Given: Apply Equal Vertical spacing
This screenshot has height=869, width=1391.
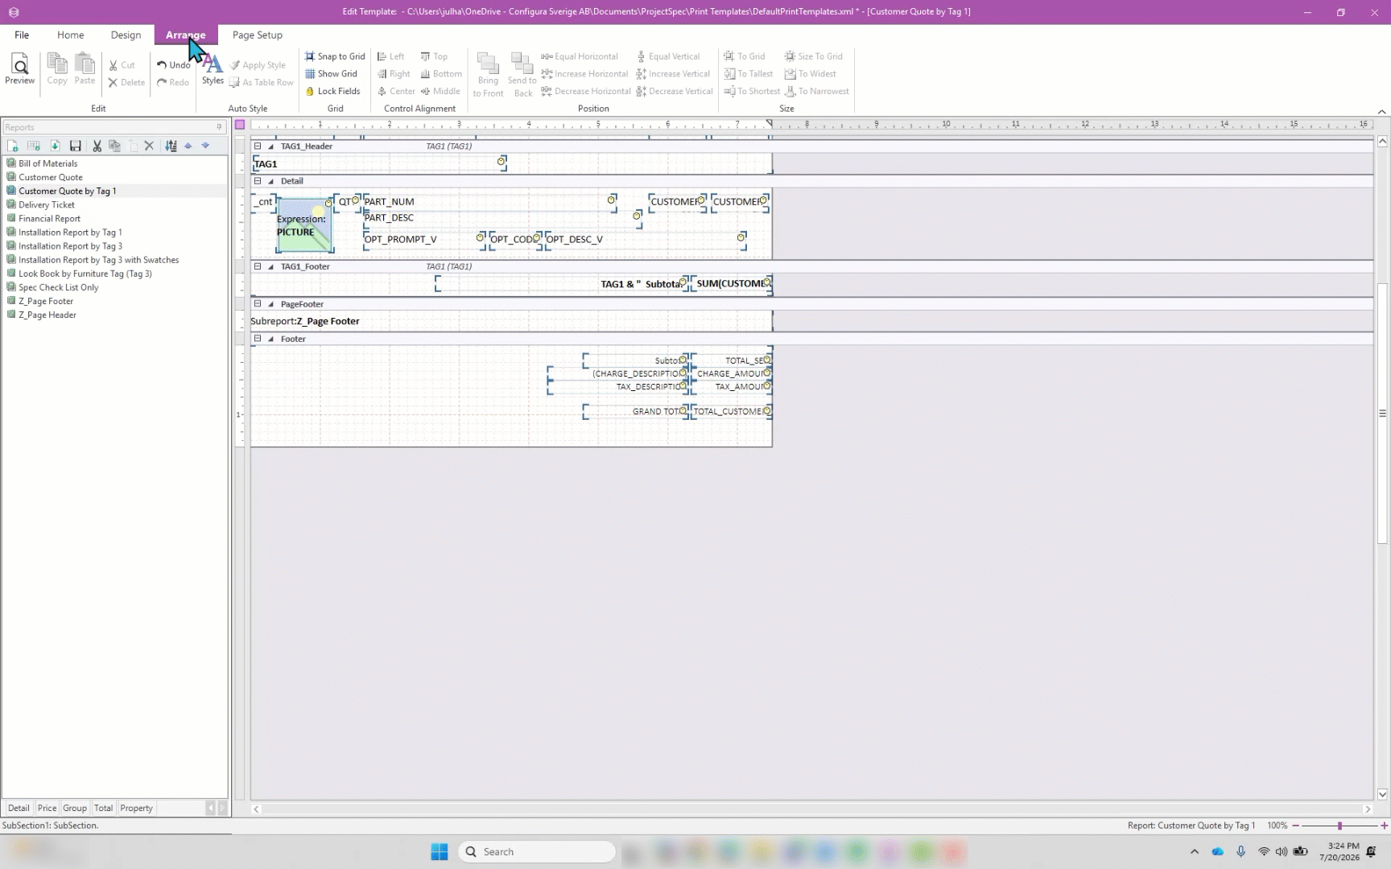Looking at the screenshot, I should pyautogui.click(x=668, y=56).
